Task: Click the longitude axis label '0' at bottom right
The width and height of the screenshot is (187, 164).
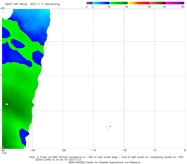Action: coord(185,150)
